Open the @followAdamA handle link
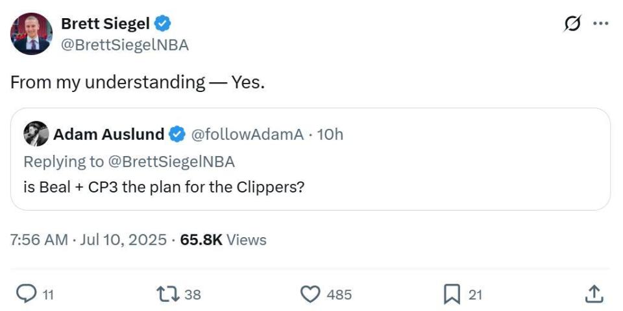The image size is (623, 311). (x=245, y=135)
